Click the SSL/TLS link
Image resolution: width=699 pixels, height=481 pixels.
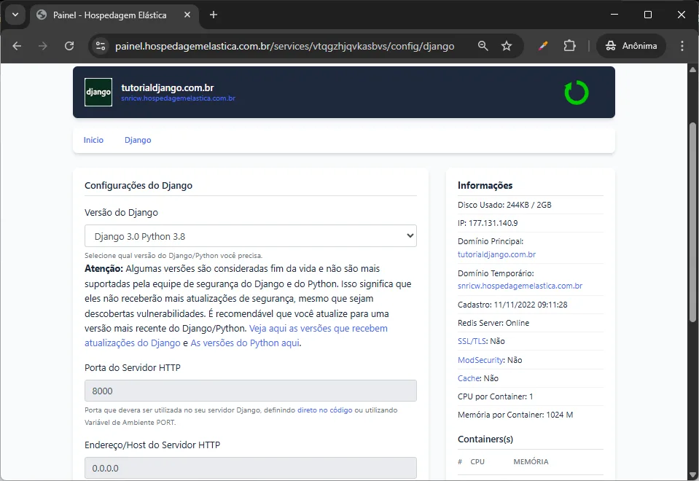point(472,342)
